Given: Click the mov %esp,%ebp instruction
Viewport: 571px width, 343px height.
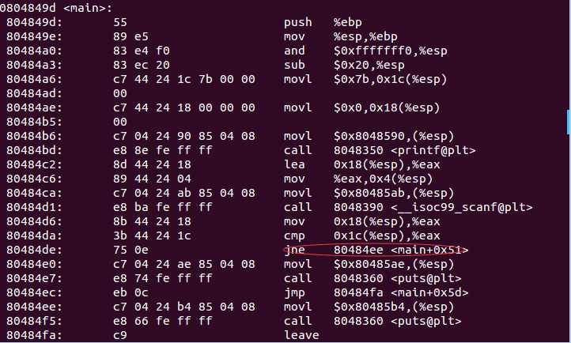Looking at the screenshot, I should pos(330,36).
